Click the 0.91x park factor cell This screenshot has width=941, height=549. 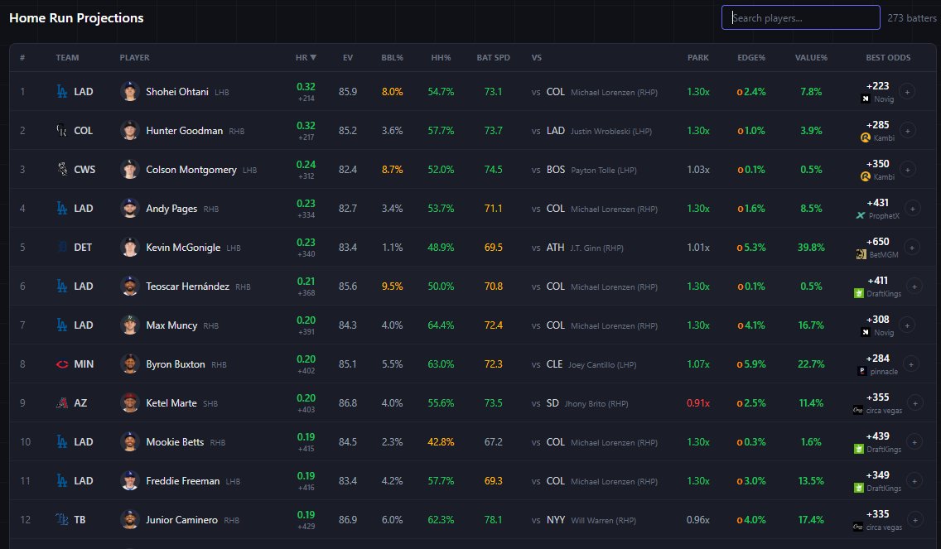coord(698,403)
